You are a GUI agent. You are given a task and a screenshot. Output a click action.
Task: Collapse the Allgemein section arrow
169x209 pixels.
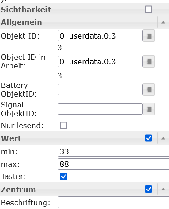[x=163, y=22]
